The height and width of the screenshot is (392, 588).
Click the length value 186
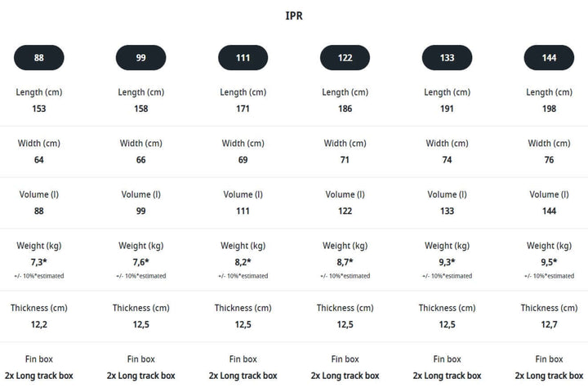coord(345,109)
